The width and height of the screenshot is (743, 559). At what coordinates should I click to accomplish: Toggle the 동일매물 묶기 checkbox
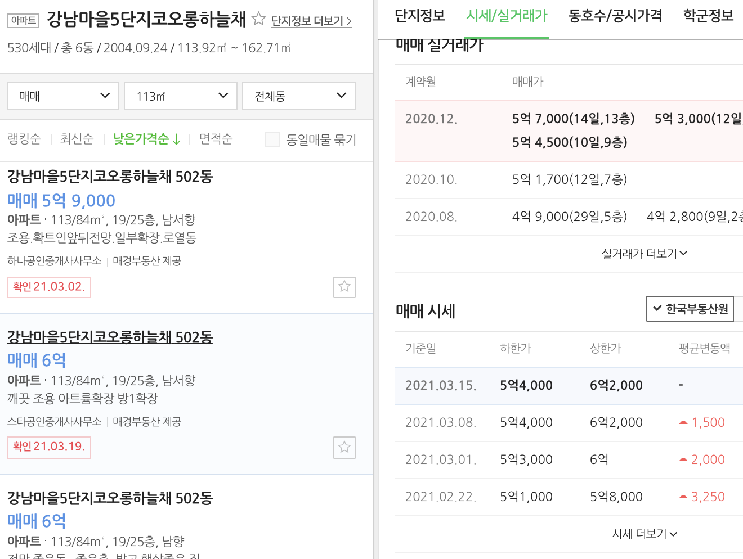coord(272,139)
